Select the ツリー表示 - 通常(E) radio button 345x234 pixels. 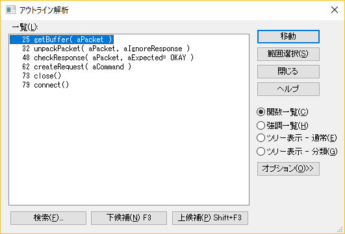point(296,138)
